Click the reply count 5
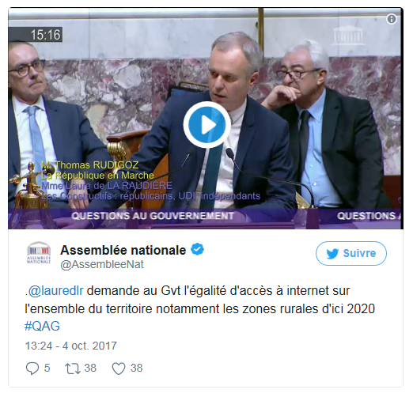The width and height of the screenshot is (413, 397). click(x=47, y=368)
